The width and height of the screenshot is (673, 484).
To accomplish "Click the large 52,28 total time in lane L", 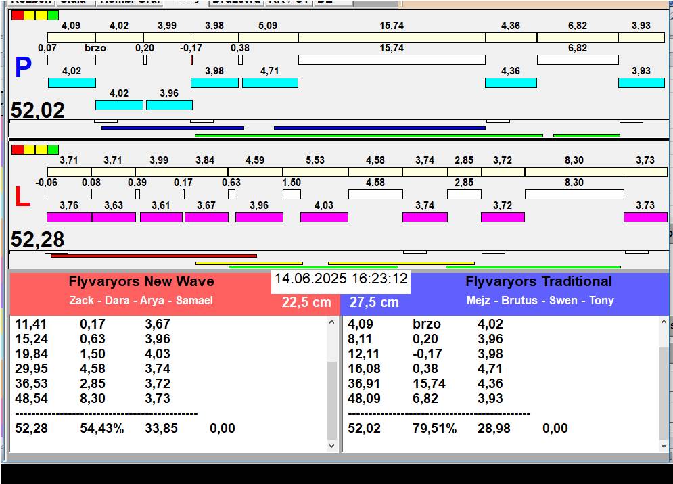I will (x=38, y=239).
